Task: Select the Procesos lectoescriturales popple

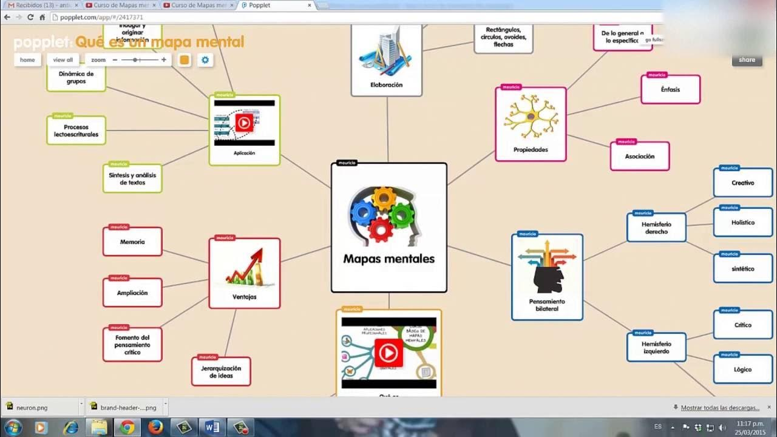Action: [76, 130]
